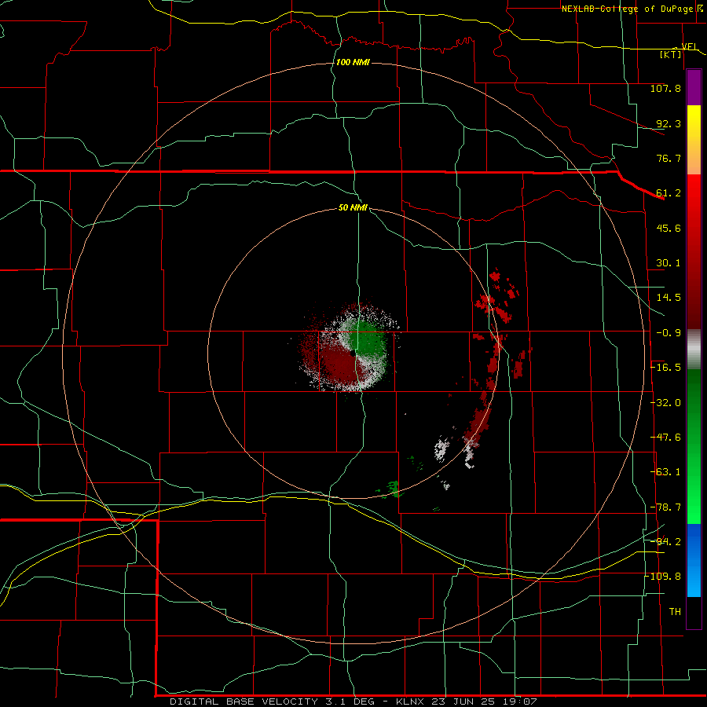The image size is (707, 707).
Task: Click the -47.6 scale value
Action: [x=665, y=438]
